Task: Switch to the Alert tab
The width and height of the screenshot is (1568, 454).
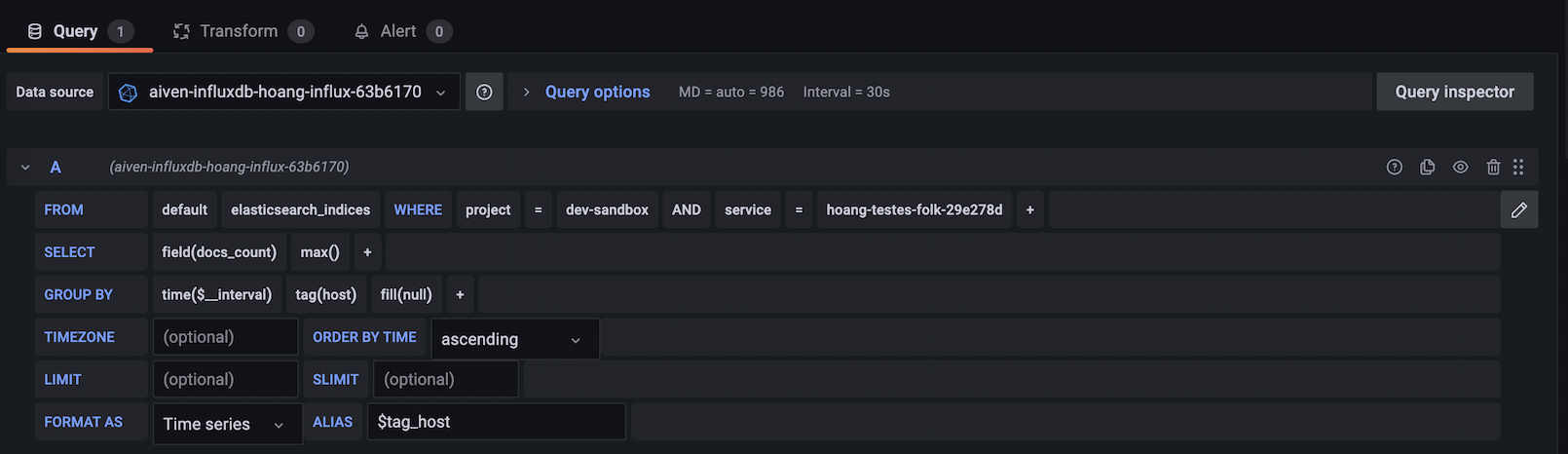Action: 401,31
